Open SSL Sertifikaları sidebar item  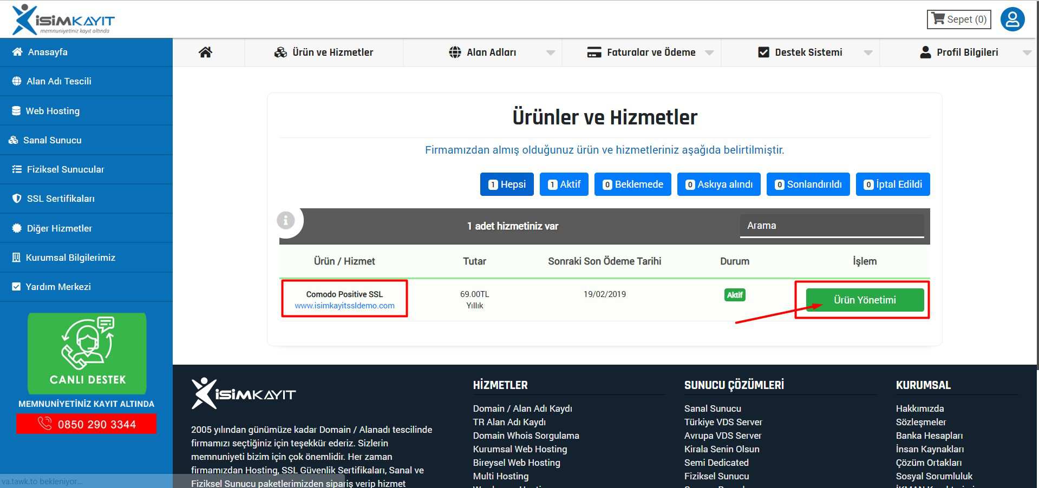click(x=86, y=199)
